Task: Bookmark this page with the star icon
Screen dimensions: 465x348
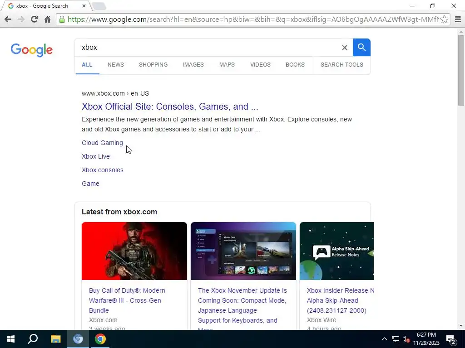Action: [x=444, y=19]
